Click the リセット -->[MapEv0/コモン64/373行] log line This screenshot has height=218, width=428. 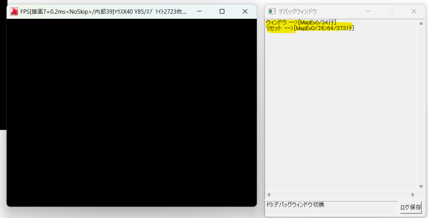pyautogui.click(x=310, y=28)
